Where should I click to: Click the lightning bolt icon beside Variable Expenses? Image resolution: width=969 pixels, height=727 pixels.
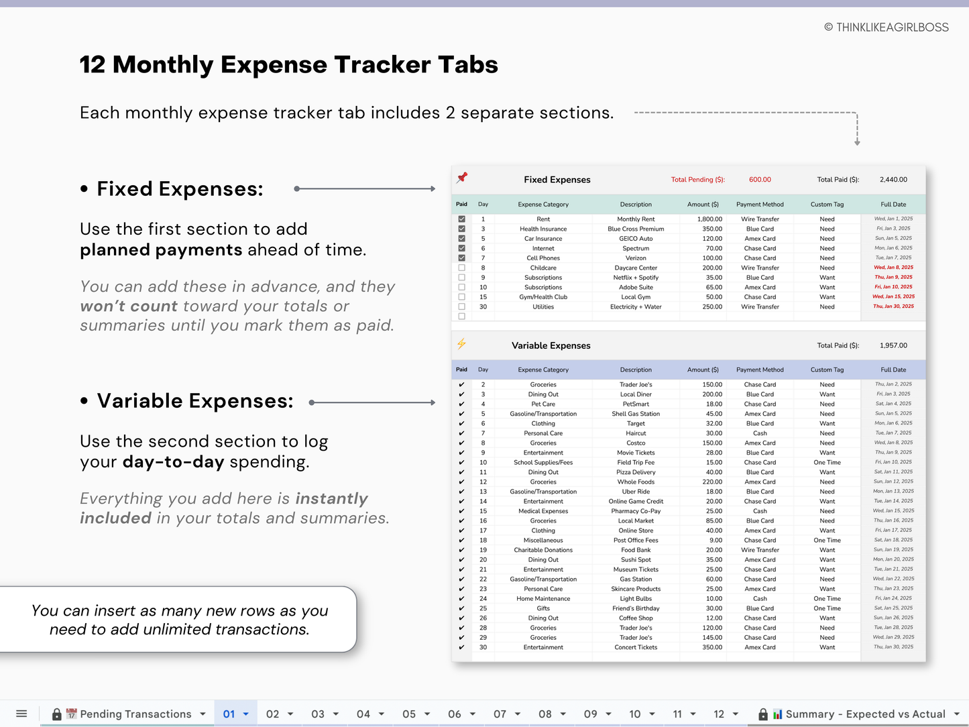click(462, 344)
